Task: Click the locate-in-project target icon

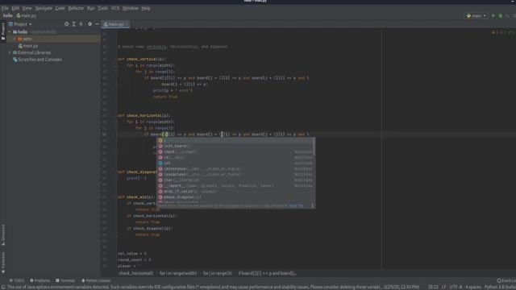Action: (x=66, y=24)
